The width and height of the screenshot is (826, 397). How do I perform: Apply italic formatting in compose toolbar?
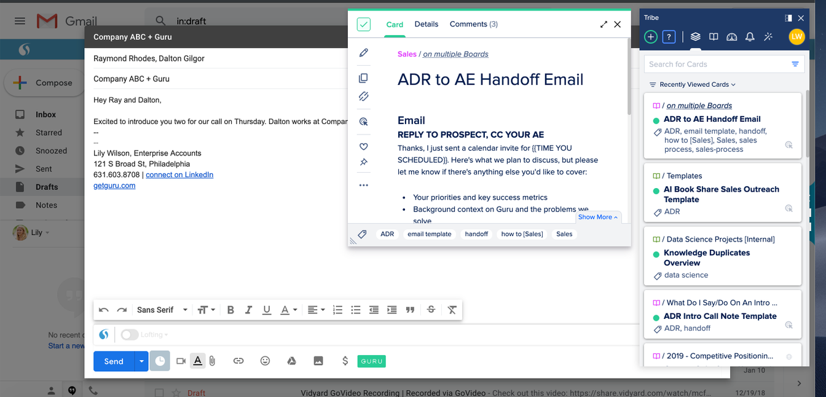click(249, 310)
